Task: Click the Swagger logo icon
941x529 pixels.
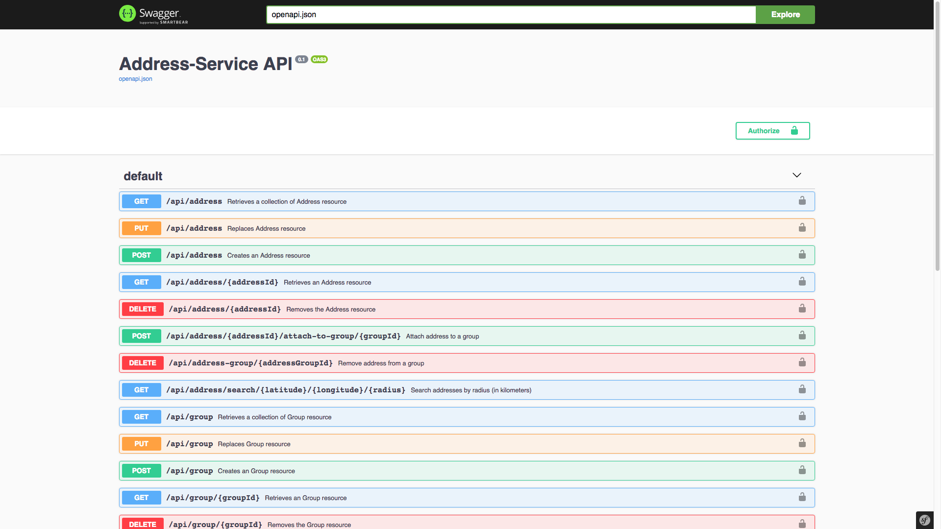Action: (x=127, y=14)
